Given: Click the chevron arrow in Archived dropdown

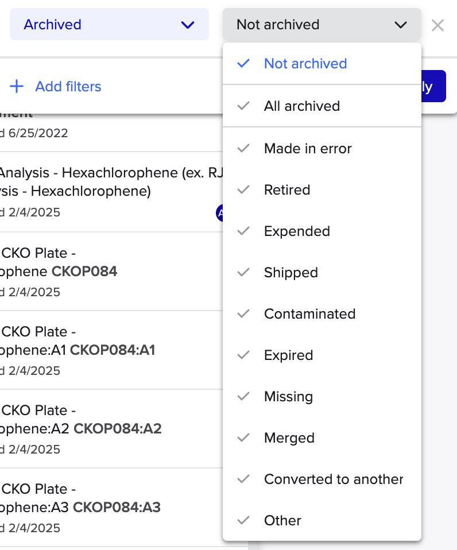Looking at the screenshot, I should click(187, 25).
